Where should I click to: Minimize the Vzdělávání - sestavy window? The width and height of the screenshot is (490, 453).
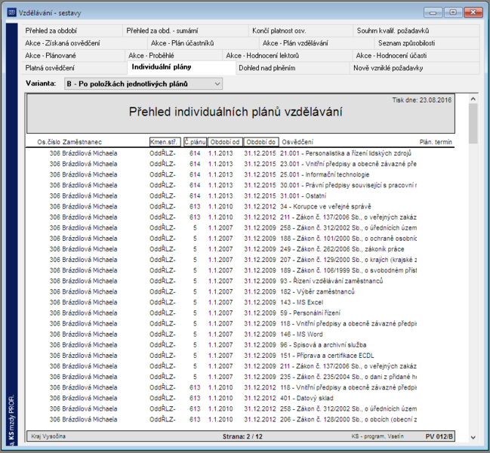[x=433, y=13]
